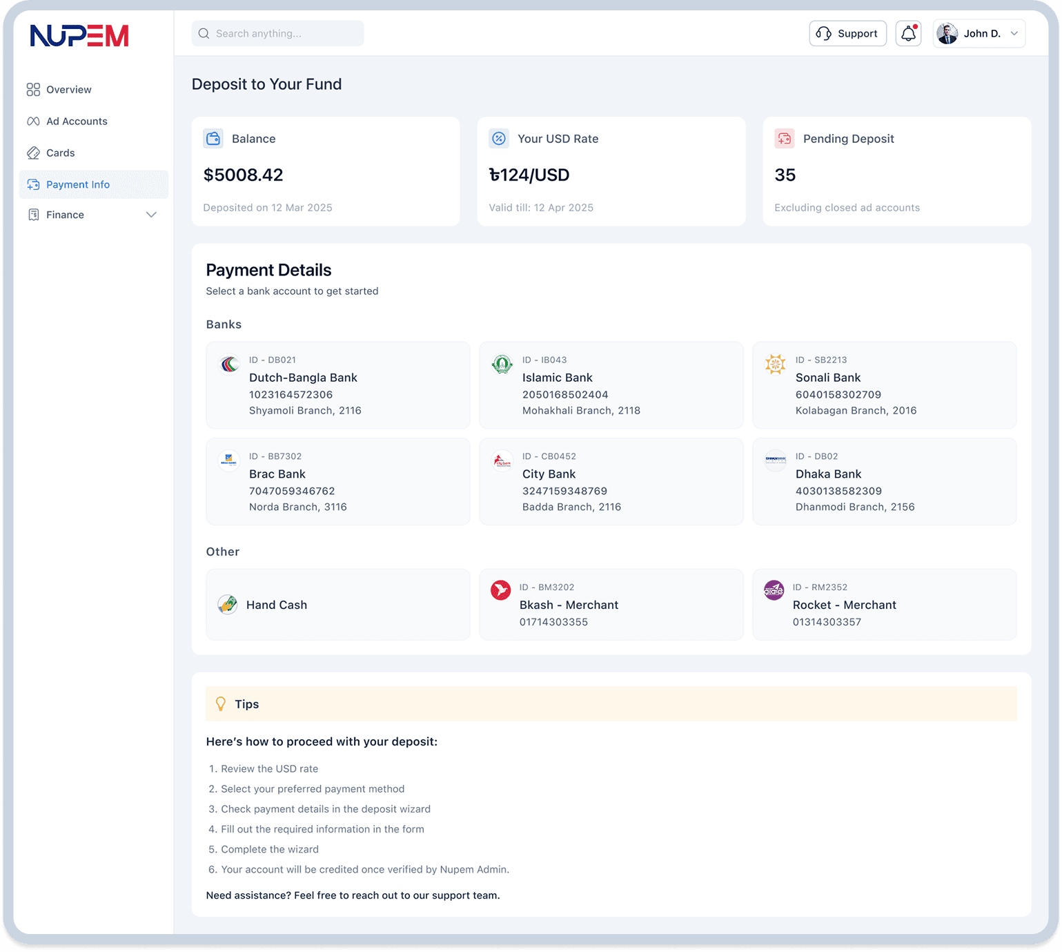Image resolution: width=1062 pixels, height=952 pixels.
Task: Open Overview in the sidebar
Action: pos(68,90)
